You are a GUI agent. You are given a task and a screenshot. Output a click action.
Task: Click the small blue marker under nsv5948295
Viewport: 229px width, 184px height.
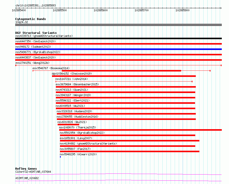(60, 157)
